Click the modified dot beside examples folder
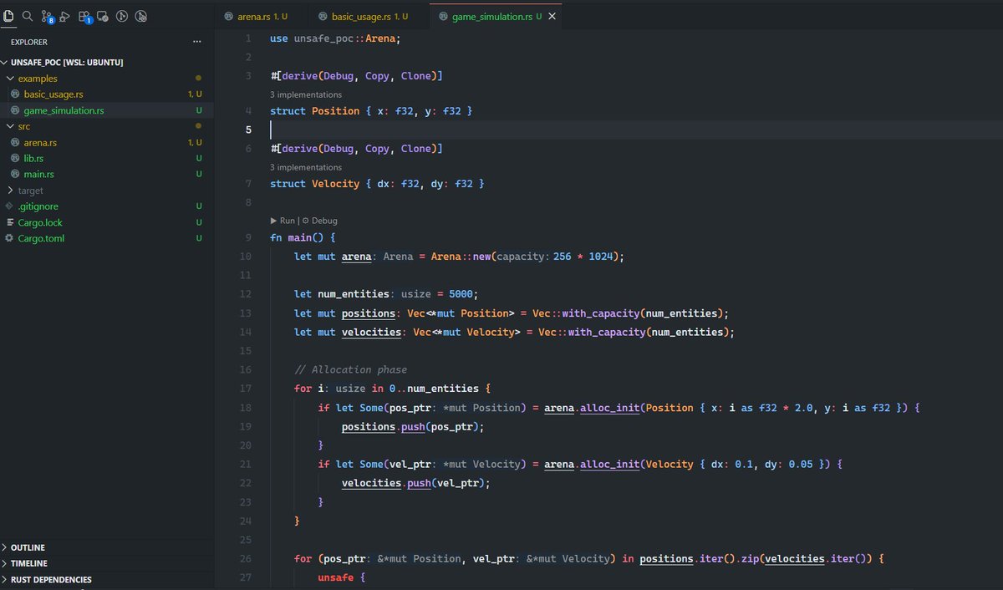1003x590 pixels. tap(198, 79)
